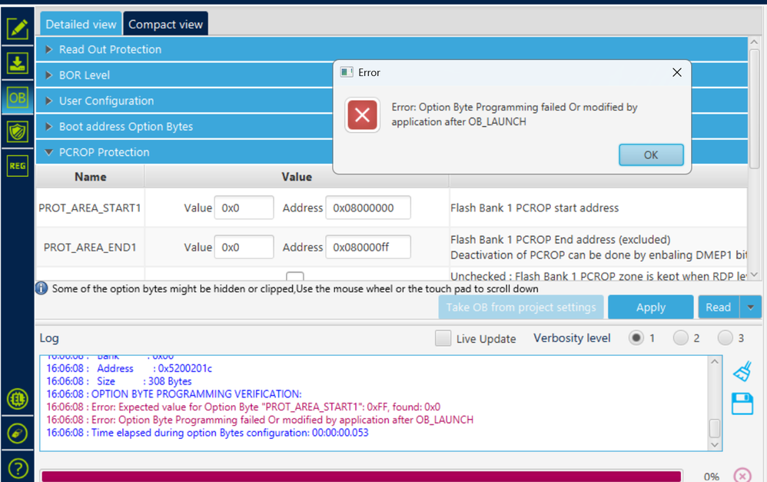Close the Error dialog with X
767x482 pixels.
click(677, 72)
